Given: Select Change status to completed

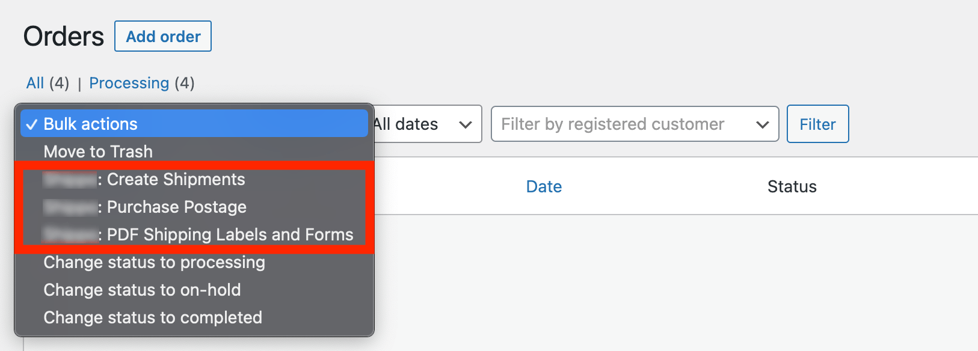Looking at the screenshot, I should pyautogui.click(x=153, y=317).
